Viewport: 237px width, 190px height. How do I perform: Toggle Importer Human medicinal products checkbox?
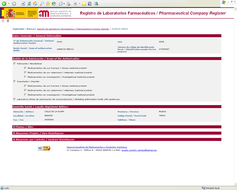(25, 86)
